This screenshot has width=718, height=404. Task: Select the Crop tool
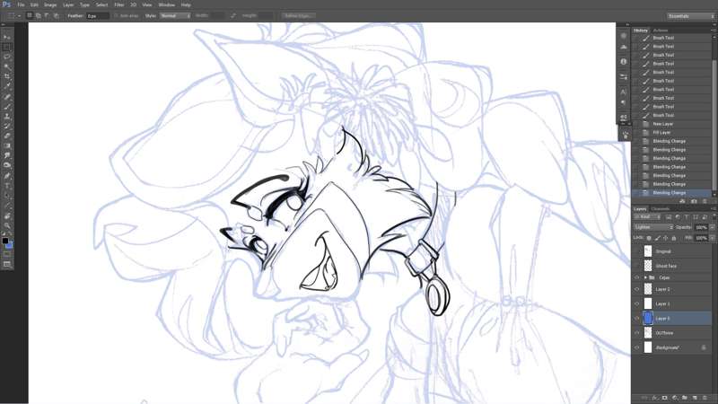(x=7, y=76)
